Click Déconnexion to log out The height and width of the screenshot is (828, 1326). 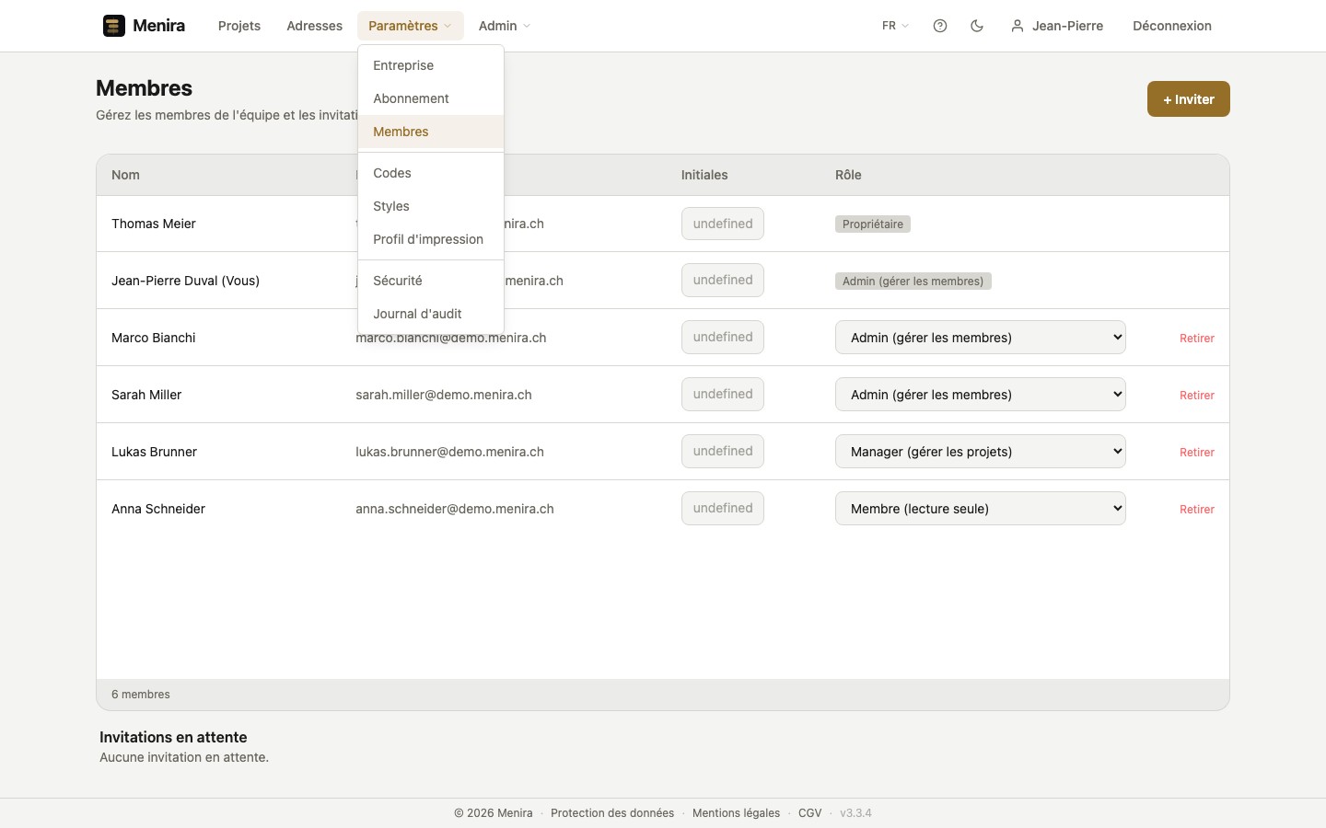tap(1172, 26)
